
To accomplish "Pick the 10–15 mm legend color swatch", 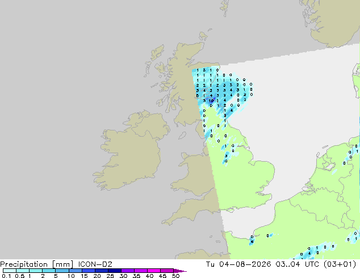I will pos(75,271).
